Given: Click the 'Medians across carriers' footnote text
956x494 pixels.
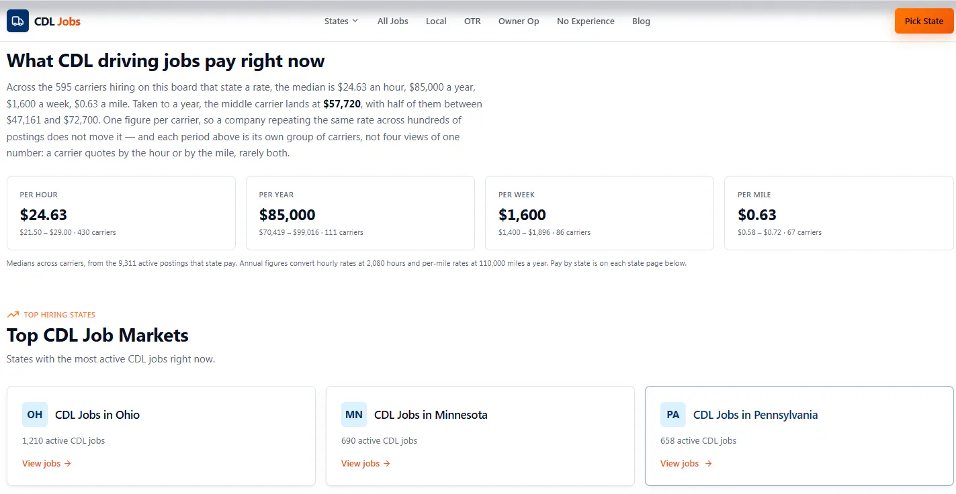Looking at the screenshot, I should pyautogui.click(x=347, y=263).
